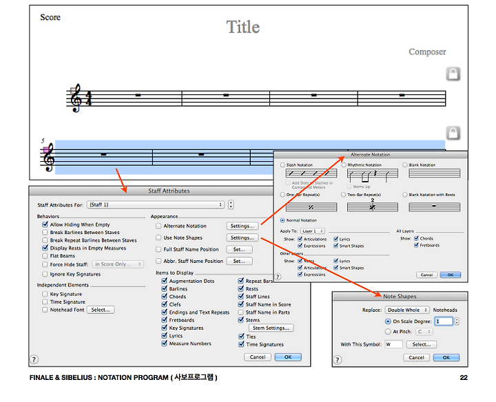
Task: Click OK in Note Shapes dialog
Action: click(x=446, y=358)
